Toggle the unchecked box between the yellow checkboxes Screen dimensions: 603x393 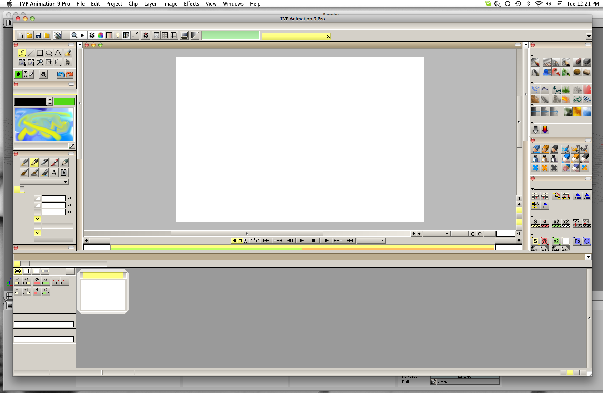click(38, 226)
